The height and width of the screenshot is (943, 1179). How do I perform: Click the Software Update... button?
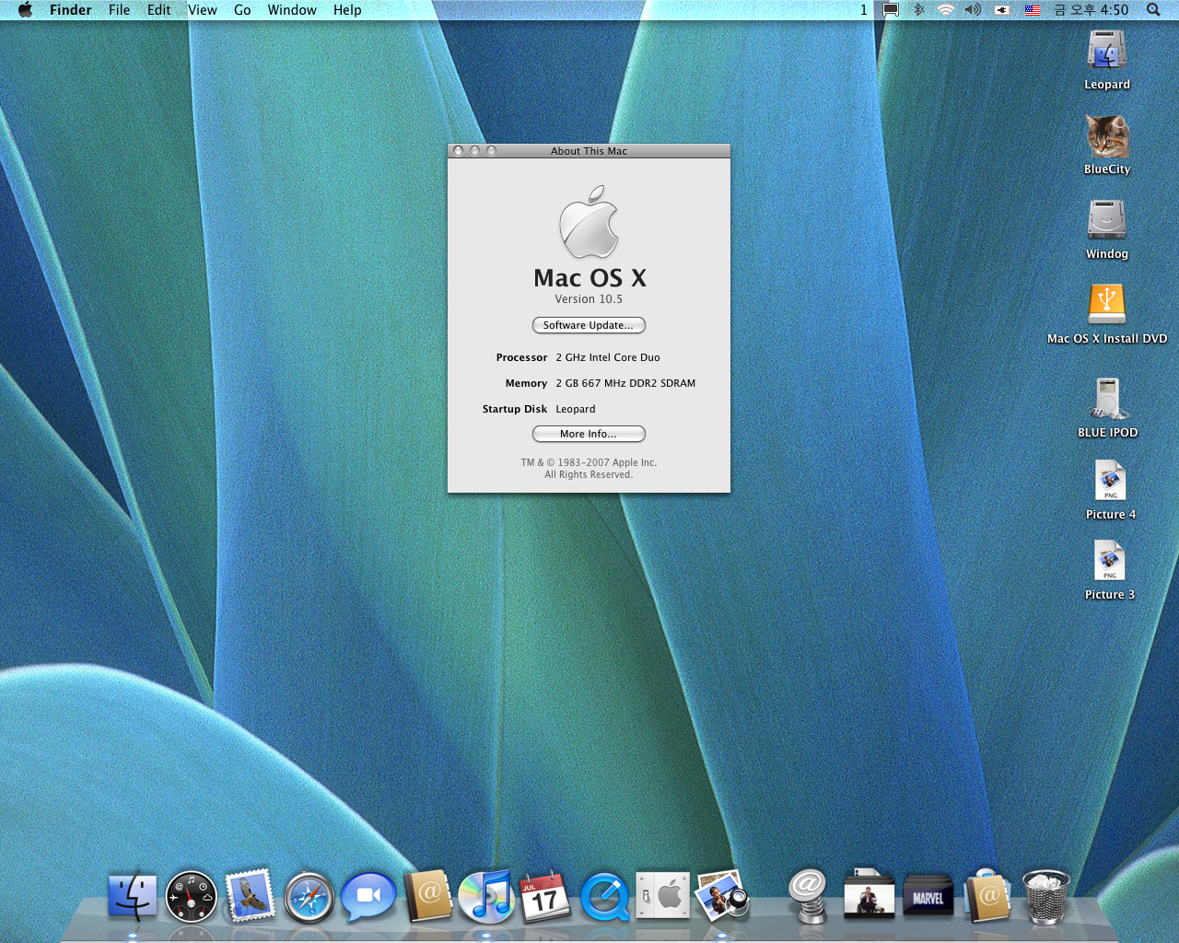tap(589, 325)
